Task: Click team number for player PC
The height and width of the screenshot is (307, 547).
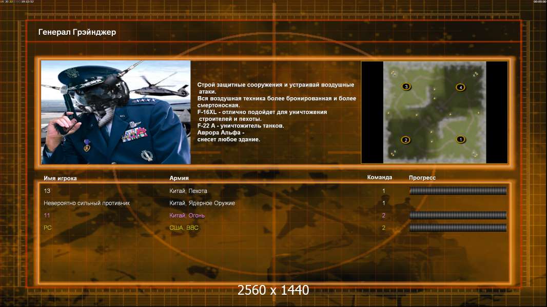Action: [x=384, y=228]
